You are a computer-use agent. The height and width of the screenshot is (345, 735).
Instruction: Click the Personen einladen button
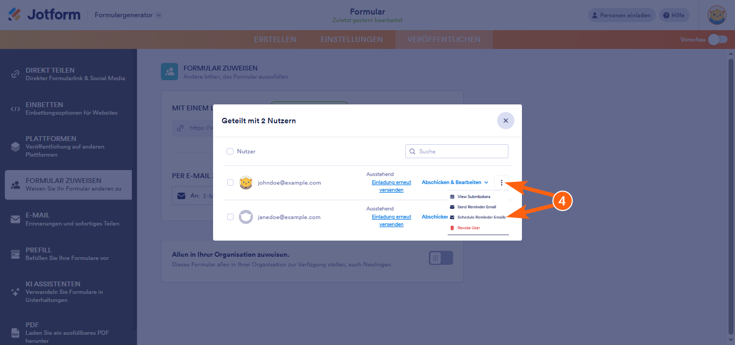pyautogui.click(x=621, y=15)
